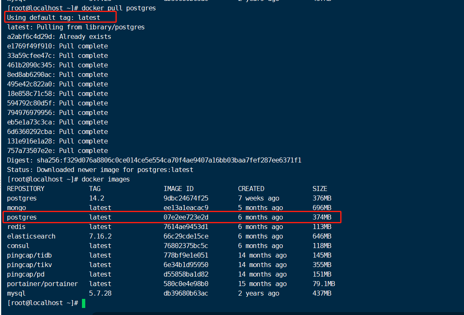Click '15 months ago' created value
This screenshot has width=464, height=315.
[x=262, y=284]
